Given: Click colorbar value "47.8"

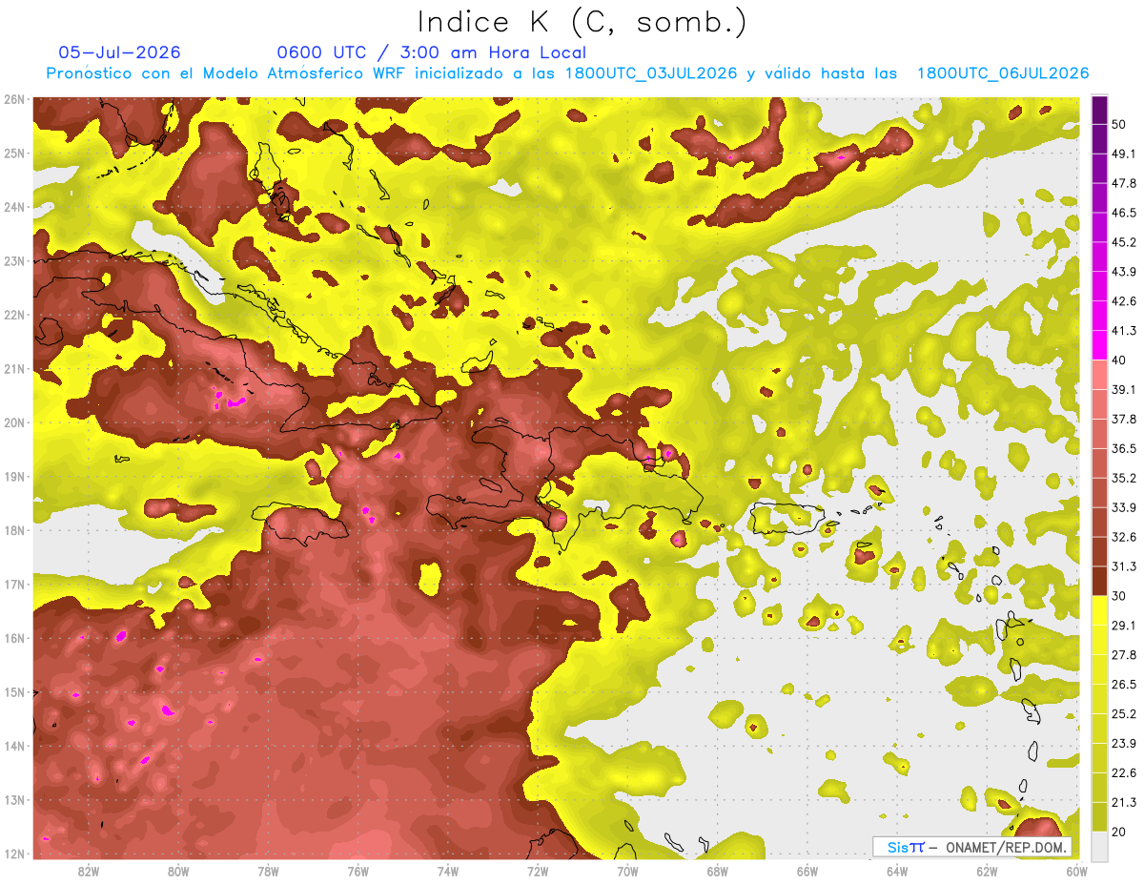Looking at the screenshot, I should 1124,183.
